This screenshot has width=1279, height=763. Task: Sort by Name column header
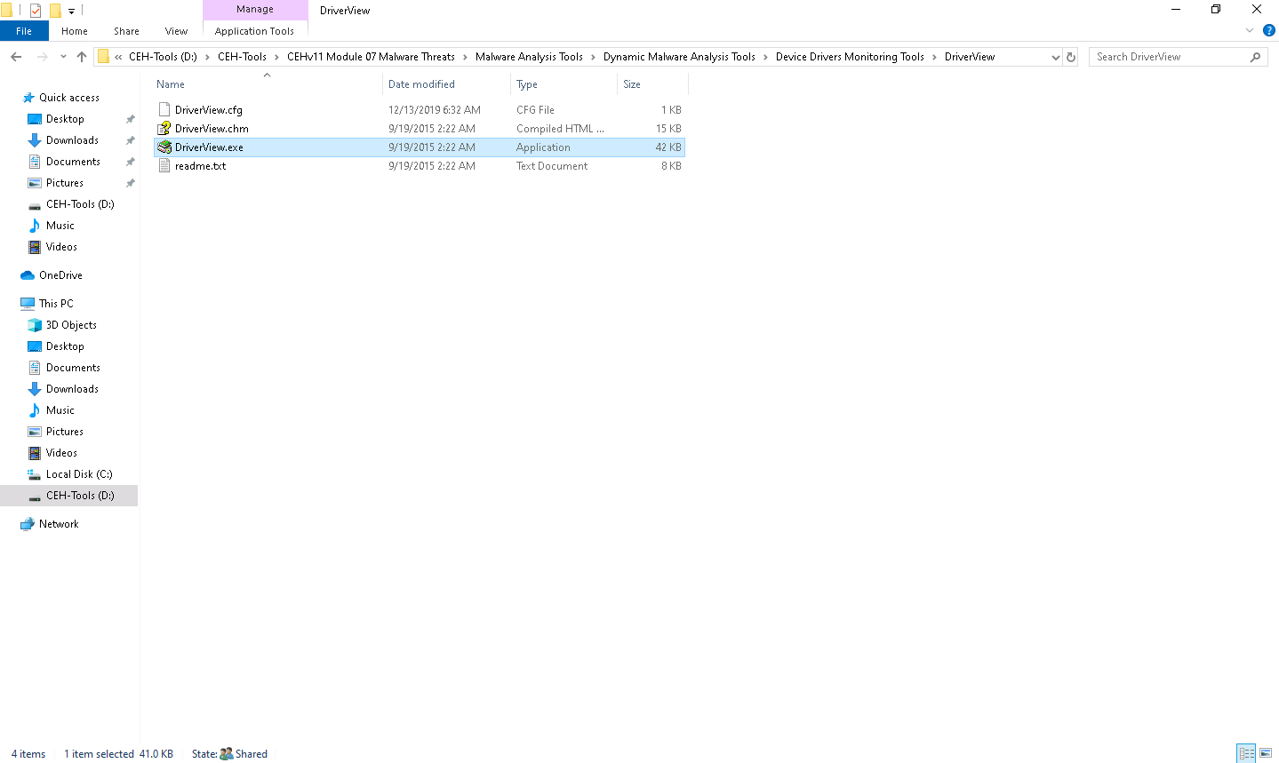(x=171, y=84)
